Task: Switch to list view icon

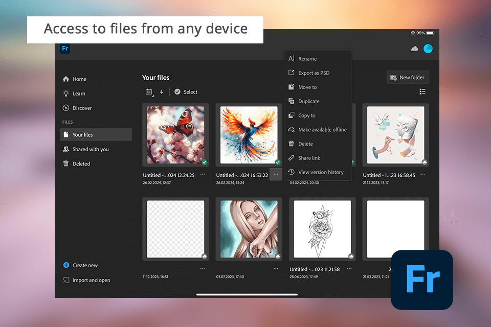Action: point(422,91)
